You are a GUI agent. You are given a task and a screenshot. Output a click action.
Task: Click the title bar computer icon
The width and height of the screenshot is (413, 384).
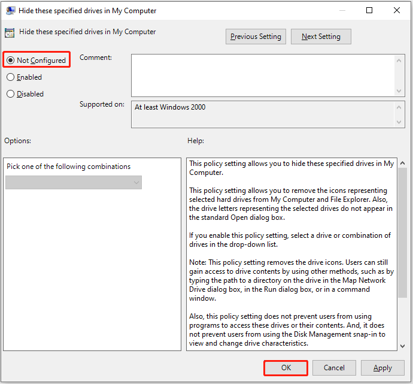(11, 11)
